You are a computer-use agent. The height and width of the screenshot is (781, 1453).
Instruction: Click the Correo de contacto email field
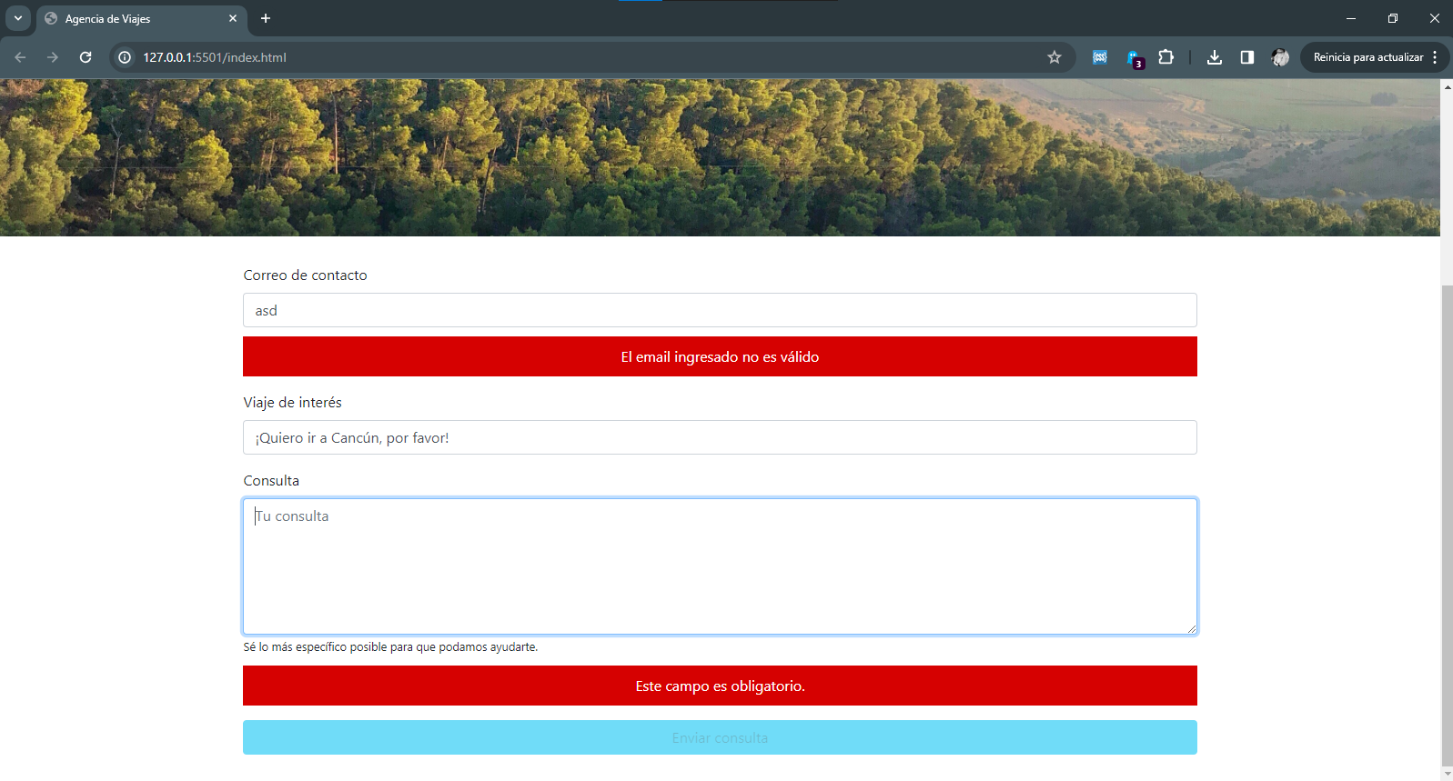pyautogui.click(x=720, y=310)
